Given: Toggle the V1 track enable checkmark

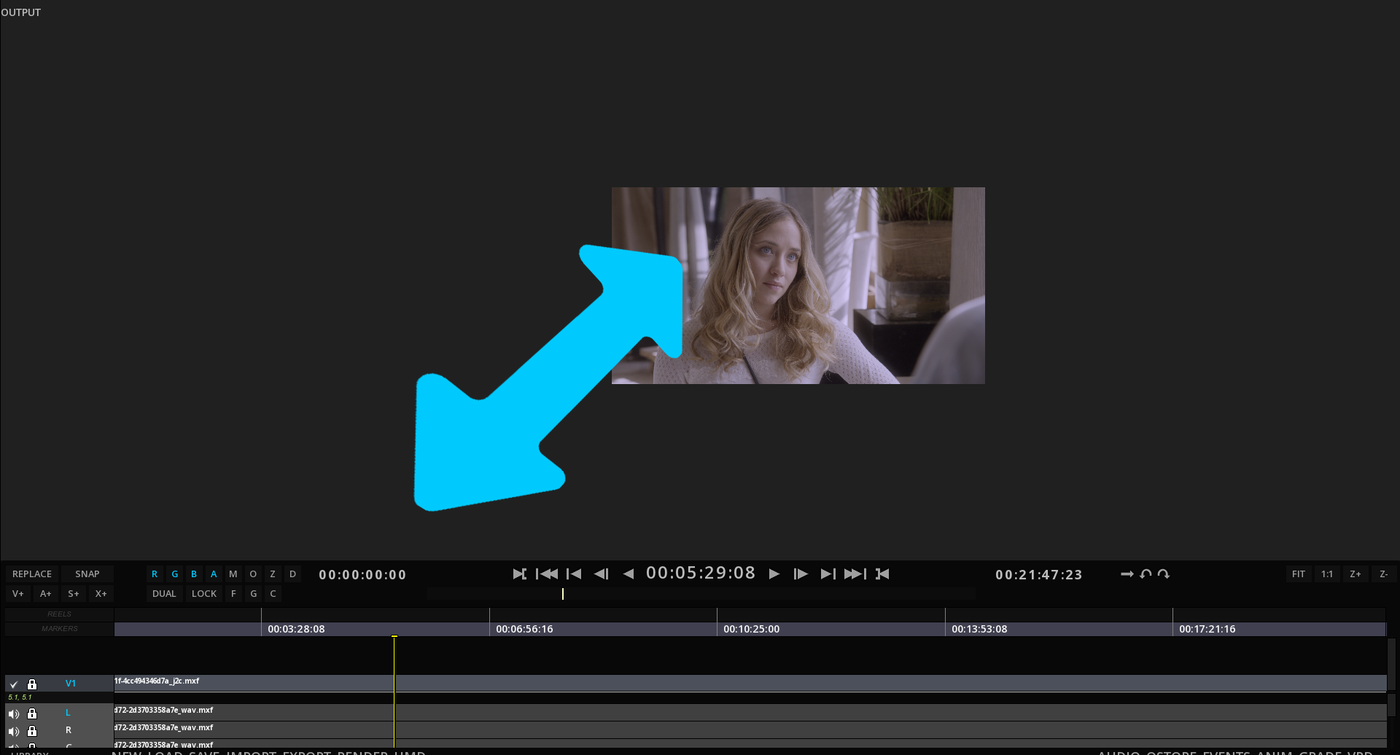Looking at the screenshot, I should pos(14,684).
